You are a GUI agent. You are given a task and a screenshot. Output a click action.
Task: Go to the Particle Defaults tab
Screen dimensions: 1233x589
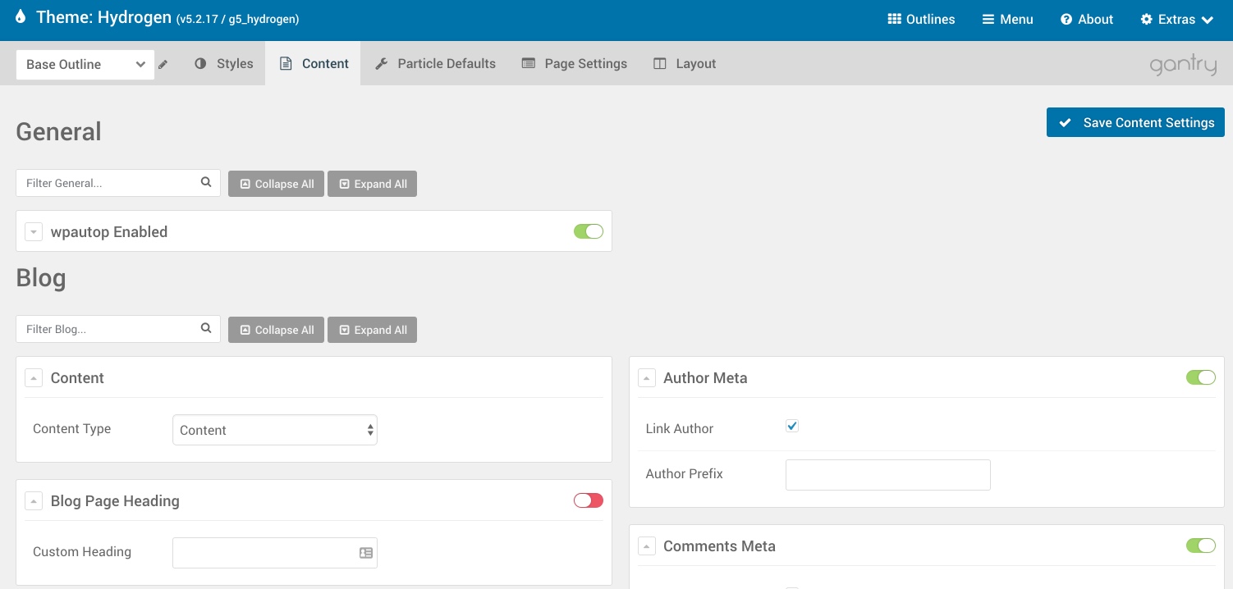[435, 64]
